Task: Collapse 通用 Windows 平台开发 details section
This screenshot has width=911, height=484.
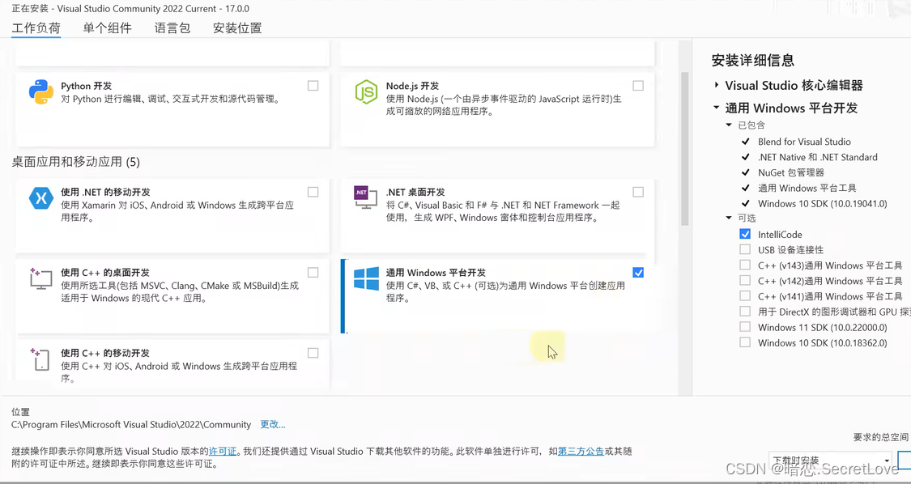Action: 717,108
